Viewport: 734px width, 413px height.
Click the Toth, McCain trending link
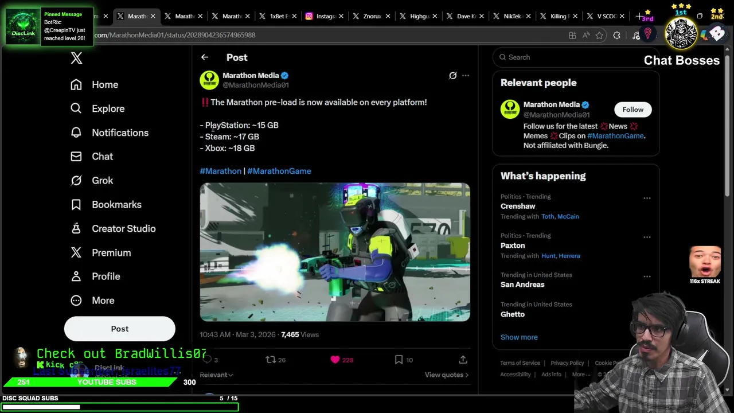pyautogui.click(x=560, y=216)
